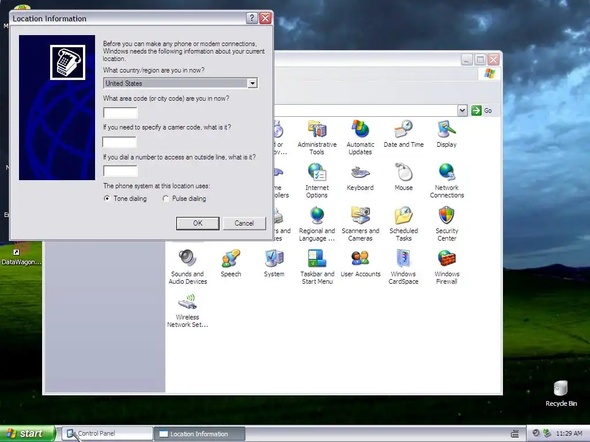Open Regional and Language Options
Viewport: 590px width, 442px height.
pyautogui.click(x=317, y=224)
